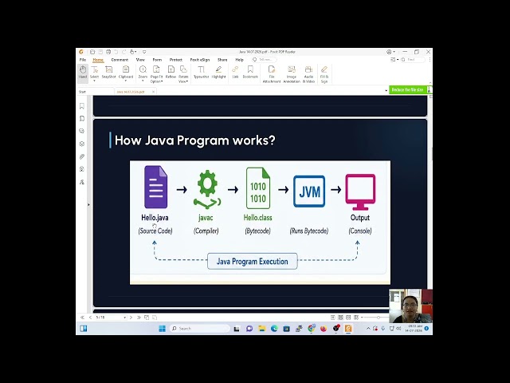Choose the Typewriter tool
The width and height of the screenshot is (510, 383).
click(x=201, y=73)
